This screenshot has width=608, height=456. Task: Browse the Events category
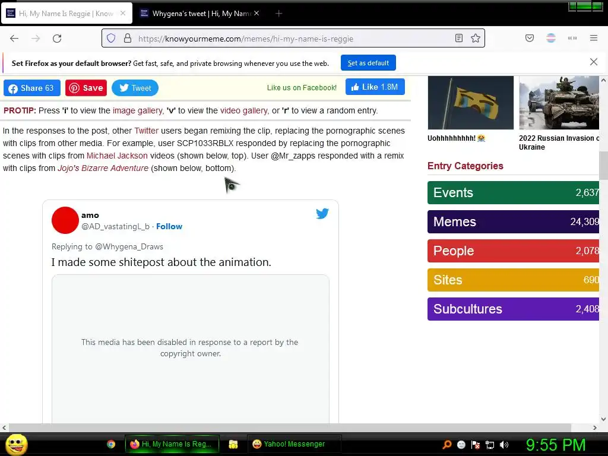(x=513, y=193)
